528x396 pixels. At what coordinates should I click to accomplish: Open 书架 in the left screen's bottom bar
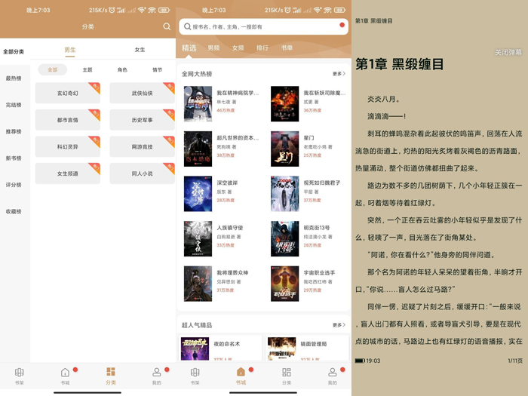[x=19, y=376]
